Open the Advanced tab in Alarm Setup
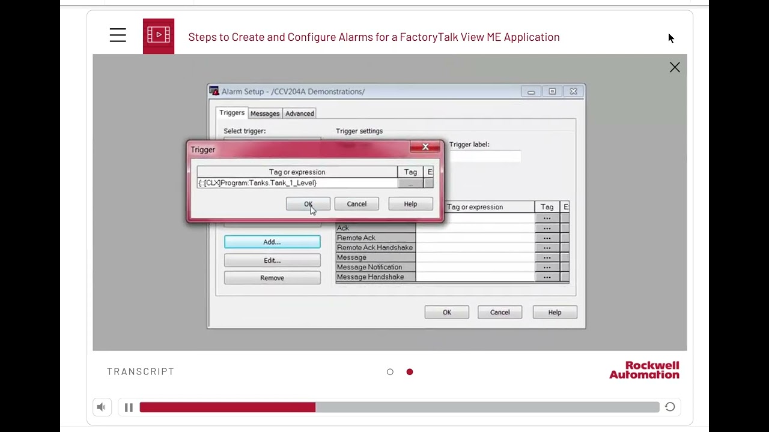Viewport: 769px width, 432px height. [300, 113]
